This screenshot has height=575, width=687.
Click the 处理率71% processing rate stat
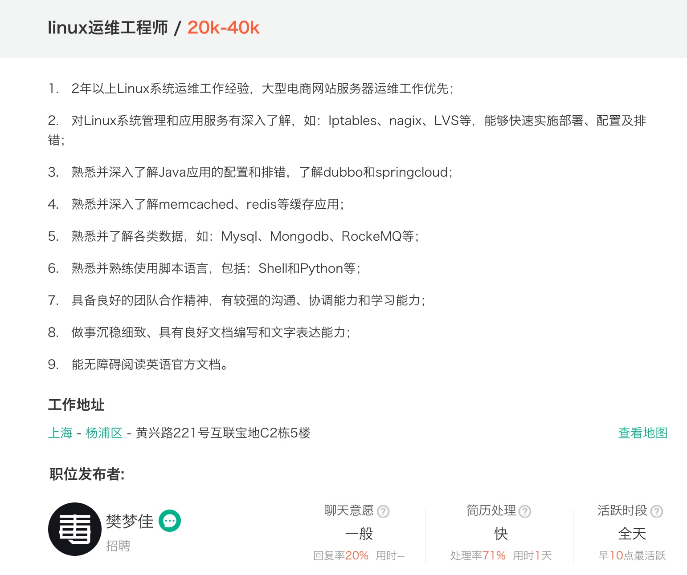[478, 555]
